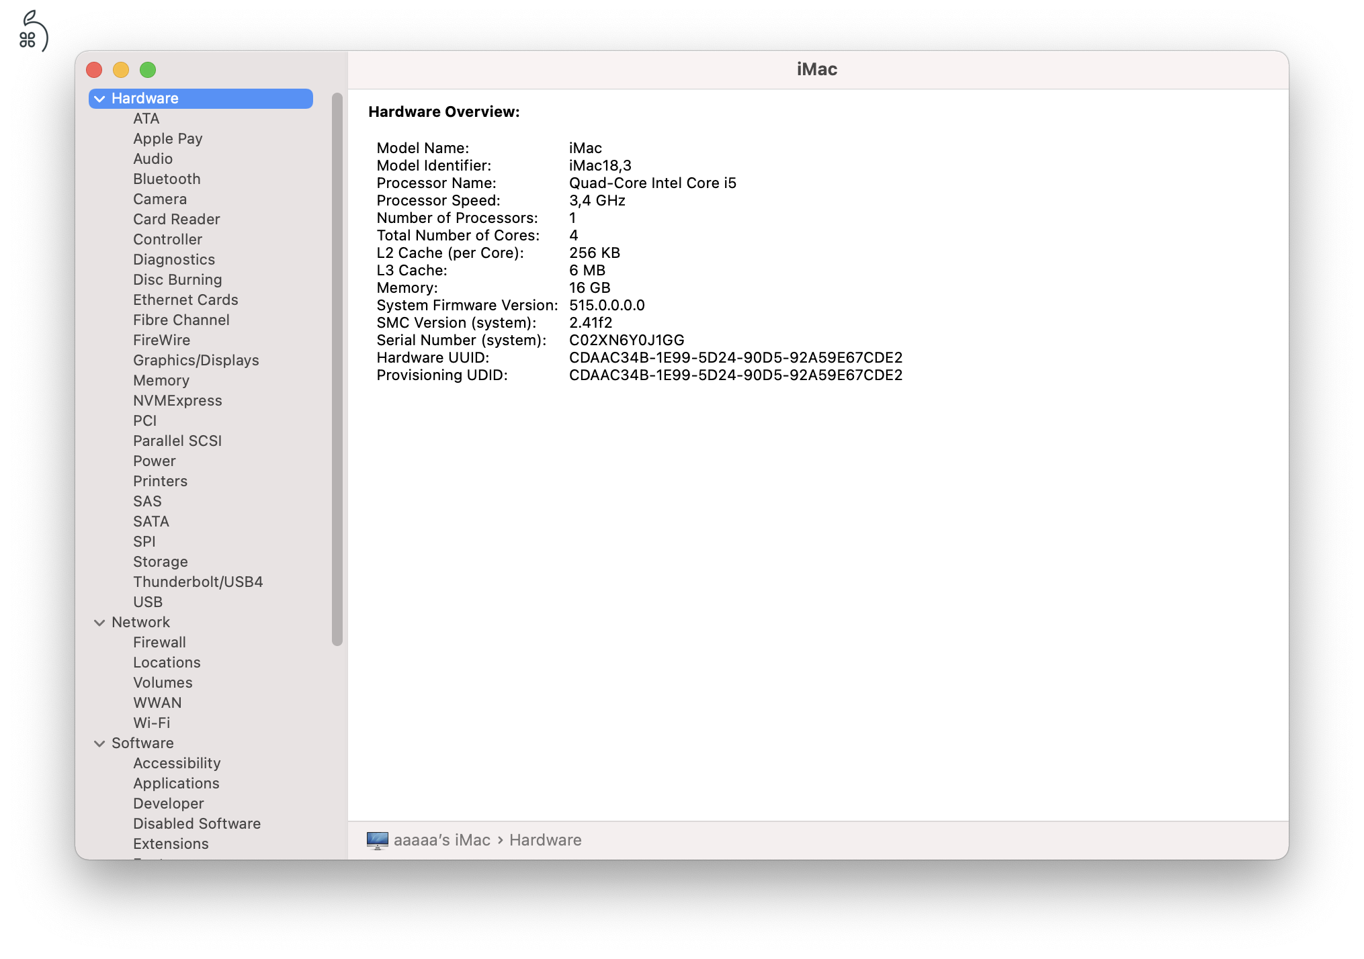Screen dimensions: 1364x959
Task: Select Bluetooth in the Hardware sidebar
Action: 167,179
